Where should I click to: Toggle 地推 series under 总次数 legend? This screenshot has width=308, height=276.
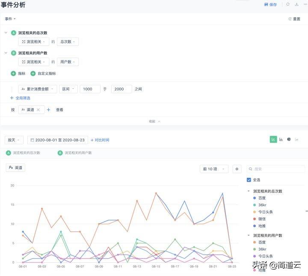pos(260,226)
